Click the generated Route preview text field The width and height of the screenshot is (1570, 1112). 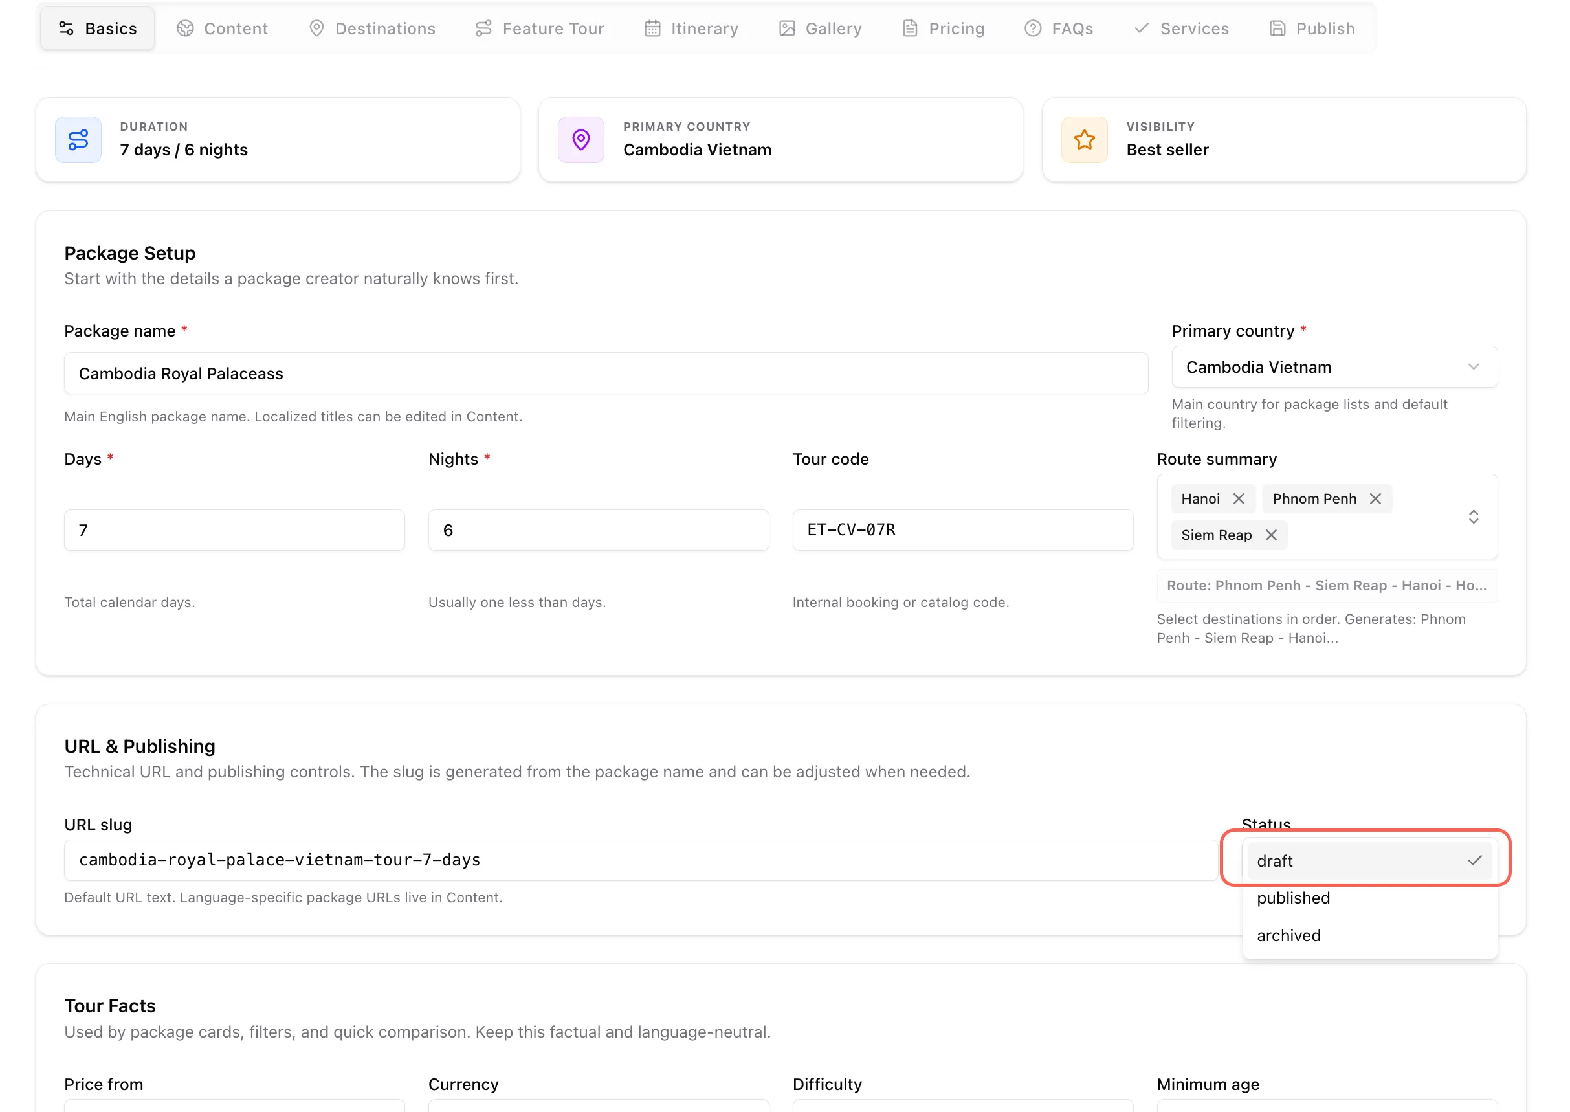(x=1327, y=585)
